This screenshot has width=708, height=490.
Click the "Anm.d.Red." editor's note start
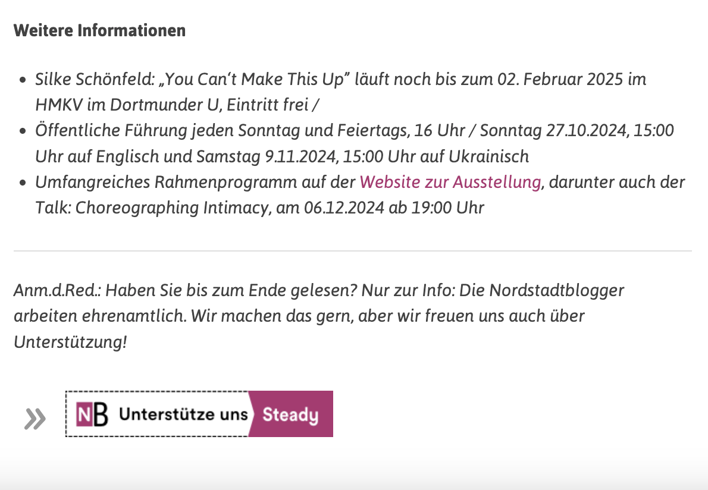(57, 290)
